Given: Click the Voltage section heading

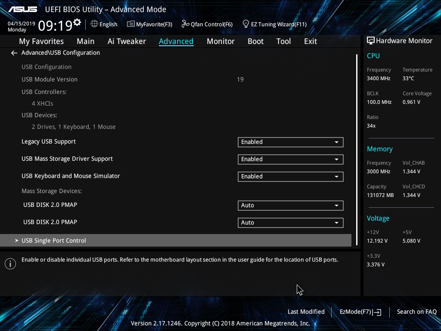Looking at the screenshot, I should point(378,219).
